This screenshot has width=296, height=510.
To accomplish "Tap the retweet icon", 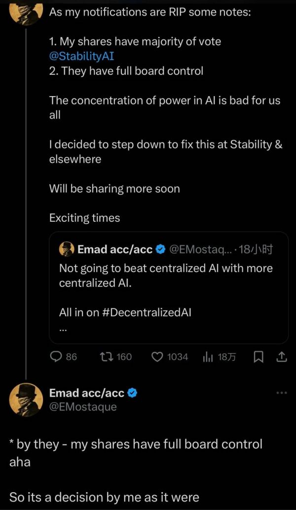I will (105, 357).
